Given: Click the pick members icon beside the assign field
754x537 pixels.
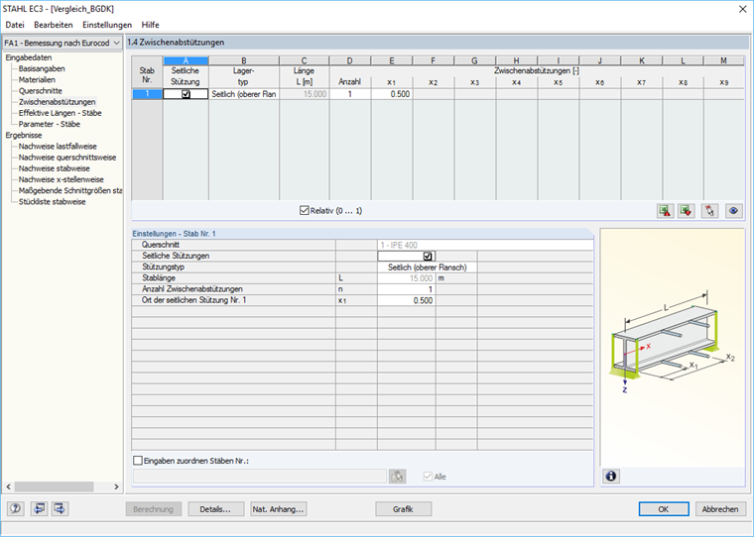Looking at the screenshot, I should pos(397,476).
